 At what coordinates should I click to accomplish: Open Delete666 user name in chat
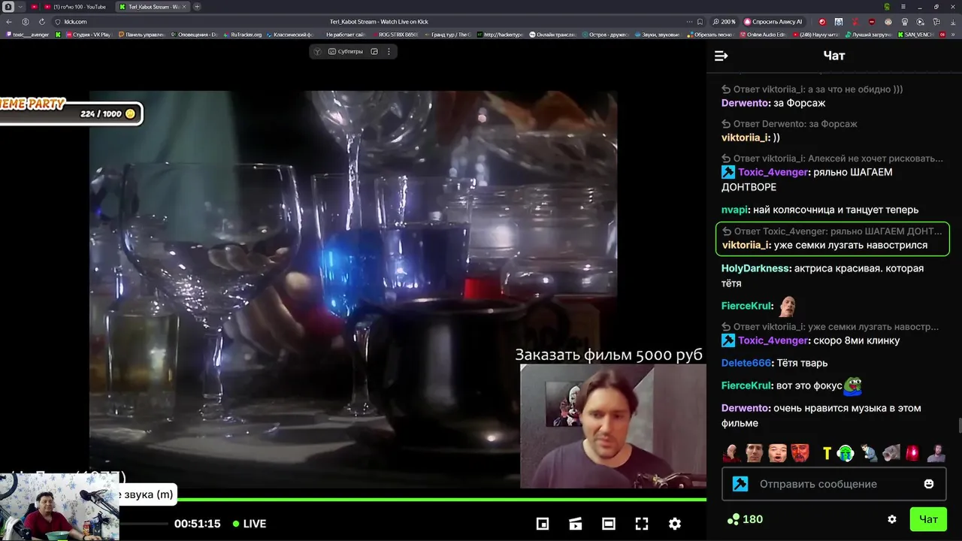746,363
